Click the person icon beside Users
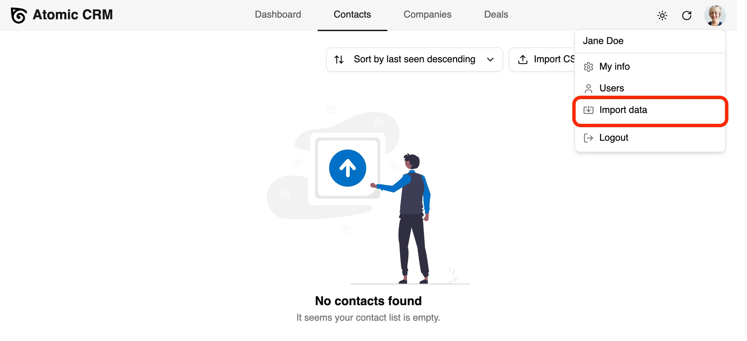 [589, 89]
